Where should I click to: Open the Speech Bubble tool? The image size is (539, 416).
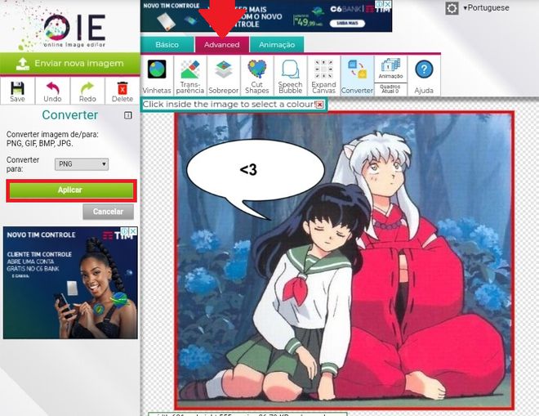click(x=290, y=76)
